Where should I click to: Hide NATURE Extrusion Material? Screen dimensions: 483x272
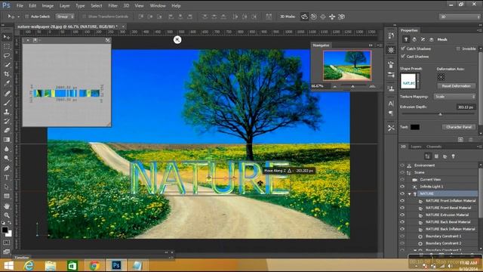click(402, 215)
